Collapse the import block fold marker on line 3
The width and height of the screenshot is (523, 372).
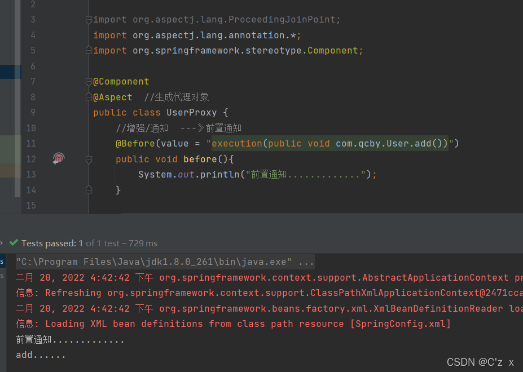[89, 20]
